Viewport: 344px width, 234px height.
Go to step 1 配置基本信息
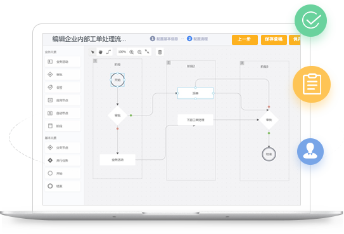164,39
